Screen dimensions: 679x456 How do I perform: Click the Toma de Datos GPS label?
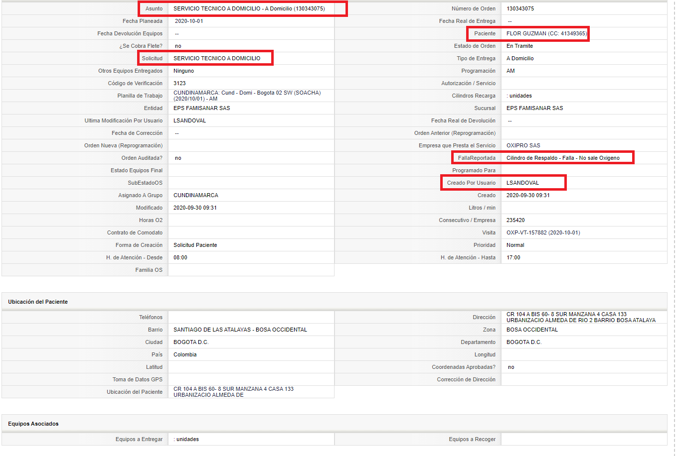(138, 379)
